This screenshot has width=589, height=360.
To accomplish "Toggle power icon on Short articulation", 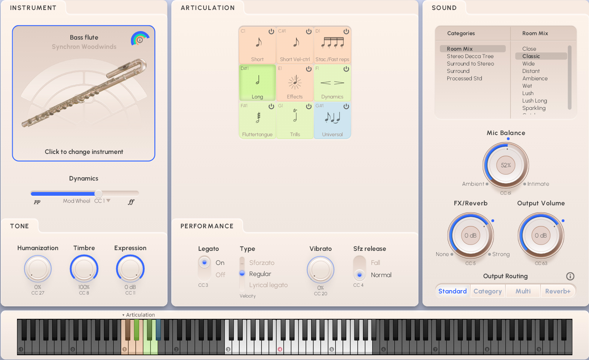I will [x=271, y=31].
